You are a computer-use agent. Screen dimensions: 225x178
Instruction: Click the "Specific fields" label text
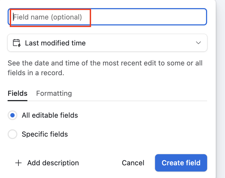click(x=45, y=134)
